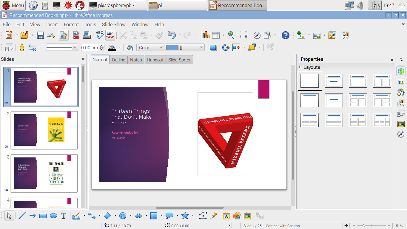Open LibreOffice Help with the question mark icon
407x229 pixels.
[286, 35]
